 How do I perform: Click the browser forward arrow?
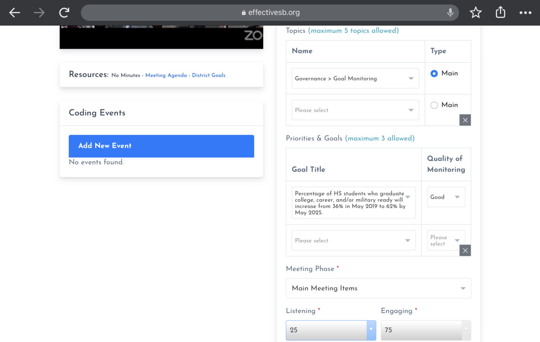click(39, 13)
